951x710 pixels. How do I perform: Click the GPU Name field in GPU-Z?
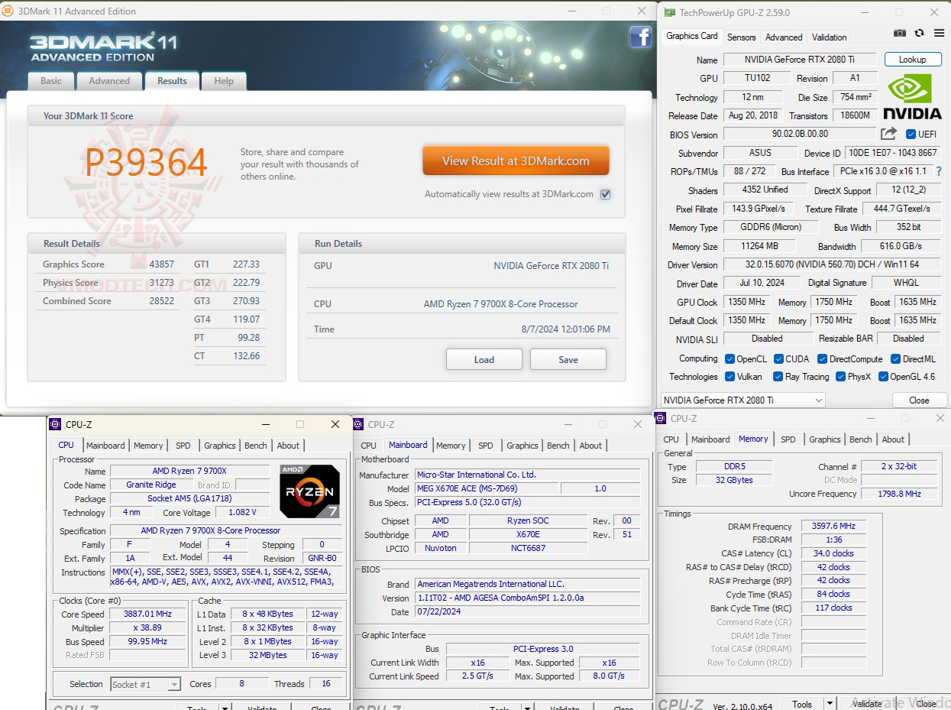(801, 60)
